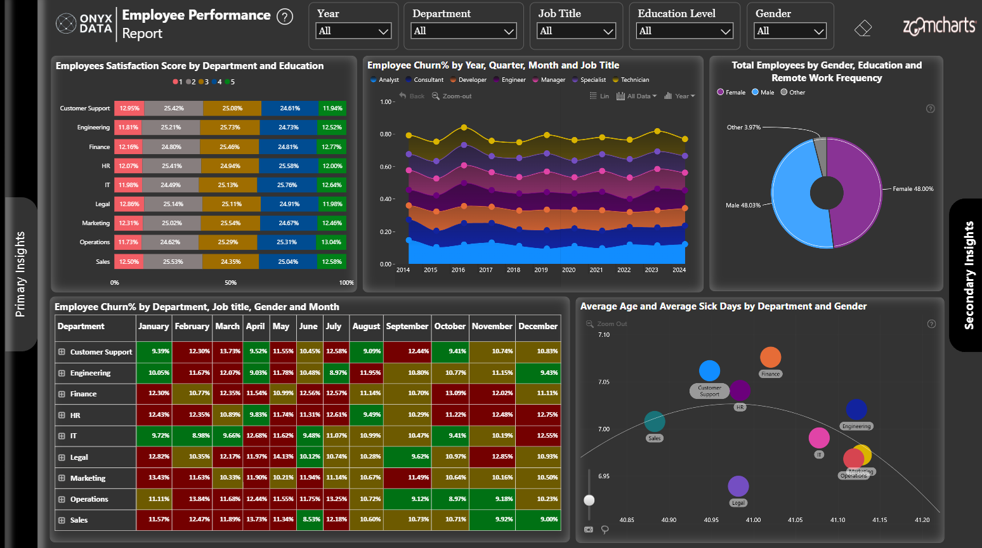Image resolution: width=982 pixels, height=548 pixels.
Task: Open the Job Title slicer dropdown
Action: click(x=577, y=31)
